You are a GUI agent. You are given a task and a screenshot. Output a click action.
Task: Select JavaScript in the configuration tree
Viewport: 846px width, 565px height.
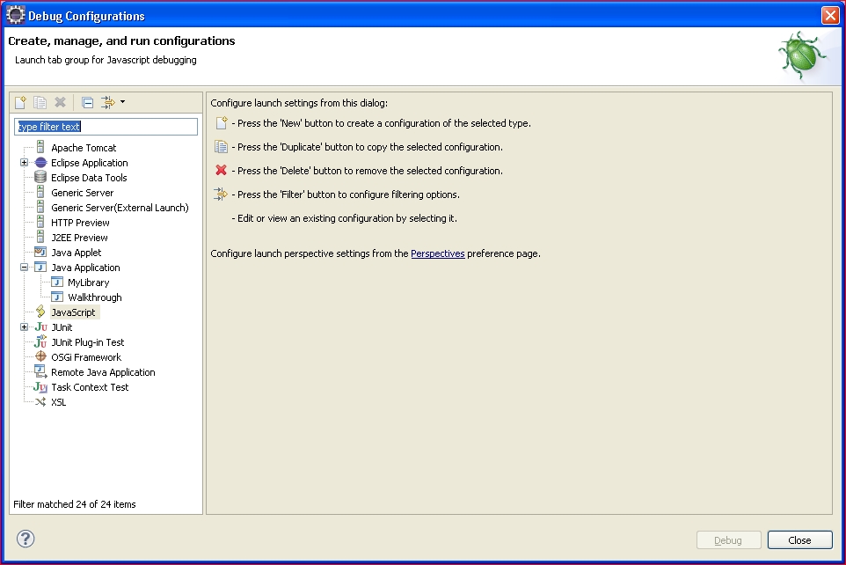point(73,312)
